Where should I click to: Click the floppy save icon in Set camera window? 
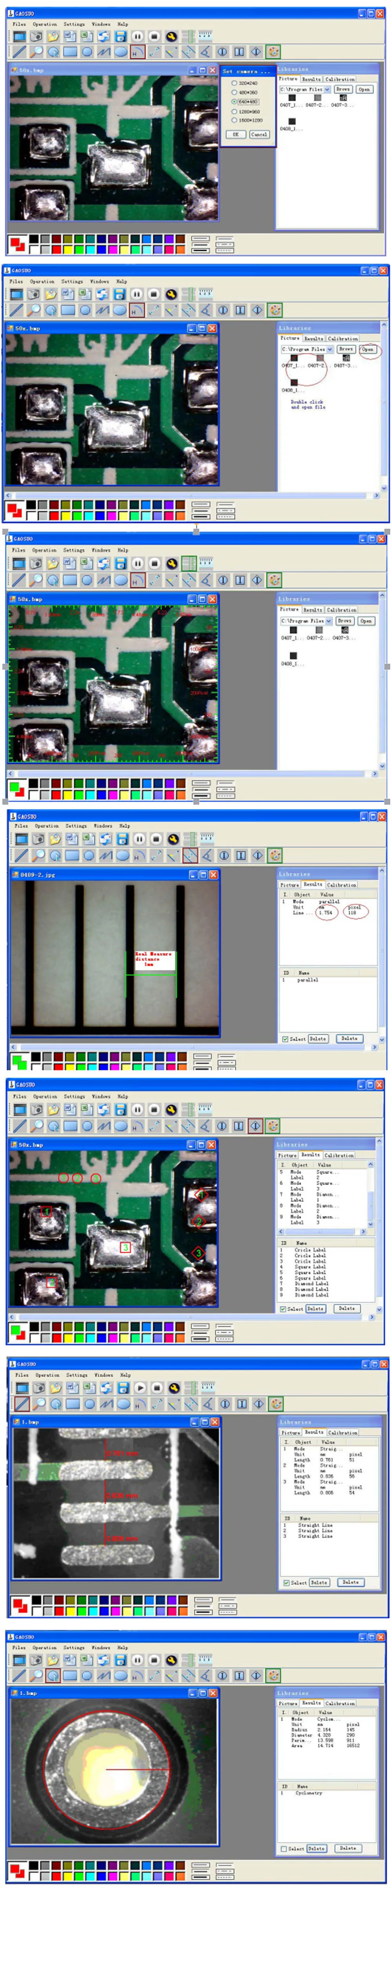click(x=120, y=36)
